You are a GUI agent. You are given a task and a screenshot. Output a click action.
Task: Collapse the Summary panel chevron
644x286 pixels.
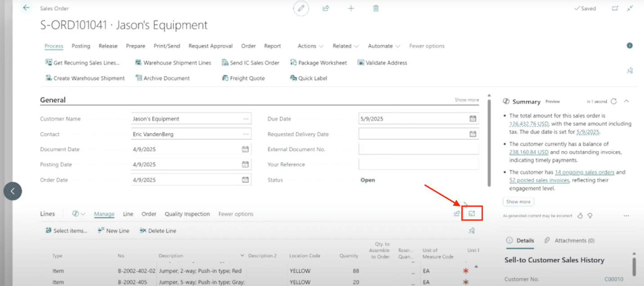click(x=626, y=101)
